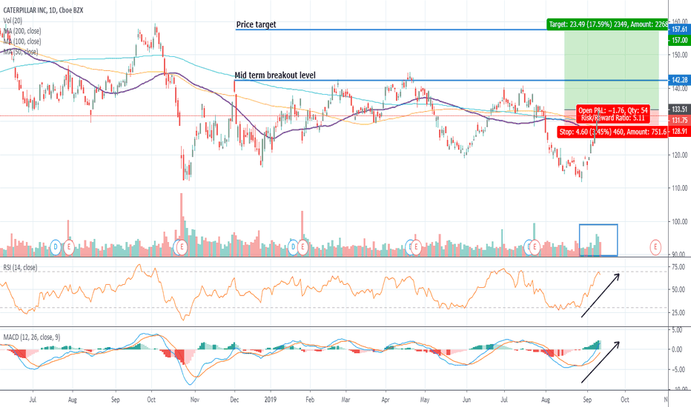Click the 110.00 price axis label
691x407 pixels.
pyautogui.click(x=680, y=188)
